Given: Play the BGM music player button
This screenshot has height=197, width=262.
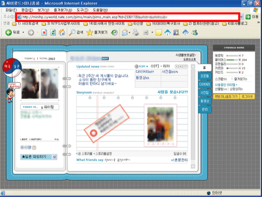Looking at the screenshot, I should 177,67.
